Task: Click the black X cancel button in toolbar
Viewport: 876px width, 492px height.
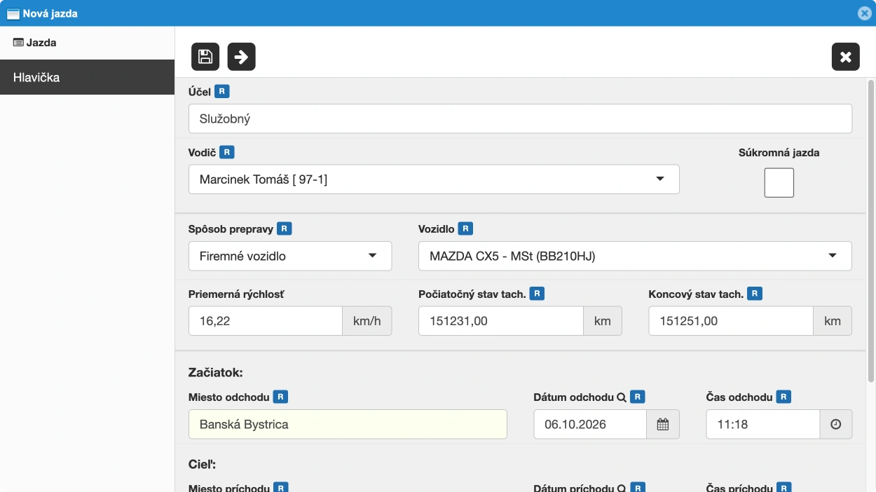Action: click(x=846, y=57)
